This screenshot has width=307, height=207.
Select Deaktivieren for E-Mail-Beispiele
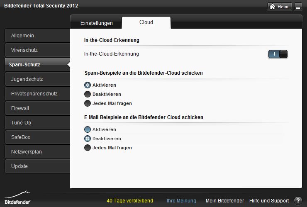(88, 139)
